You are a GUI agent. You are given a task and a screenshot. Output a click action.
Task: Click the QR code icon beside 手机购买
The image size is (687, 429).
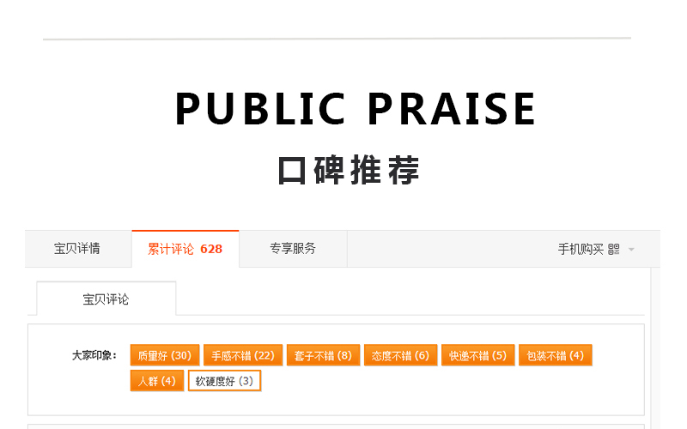[613, 250]
